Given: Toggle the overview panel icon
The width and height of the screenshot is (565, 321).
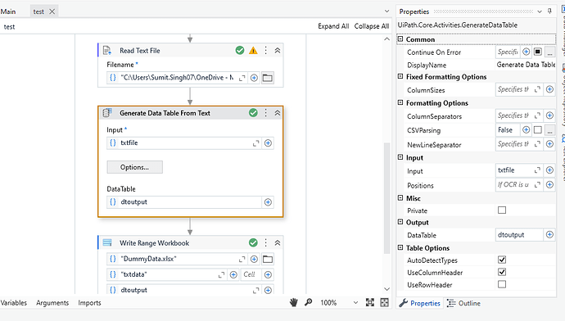Looking at the screenshot, I should pyautogui.click(x=385, y=302).
